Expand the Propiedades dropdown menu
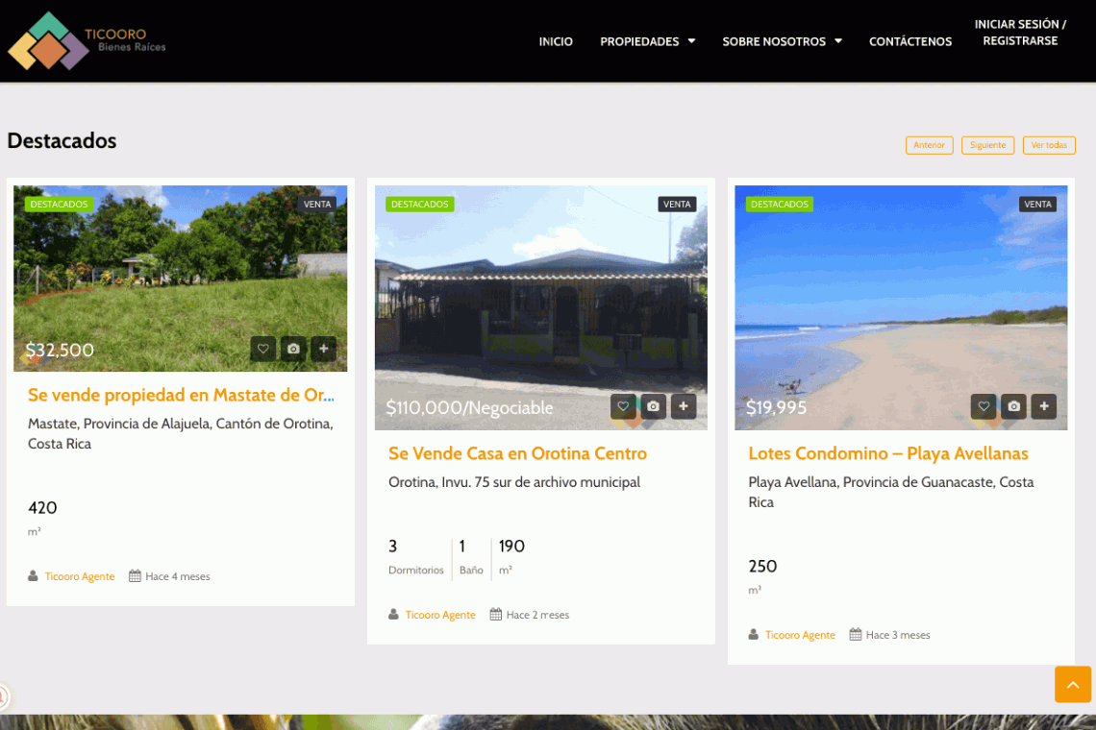This screenshot has width=1096, height=730. pyautogui.click(x=647, y=41)
